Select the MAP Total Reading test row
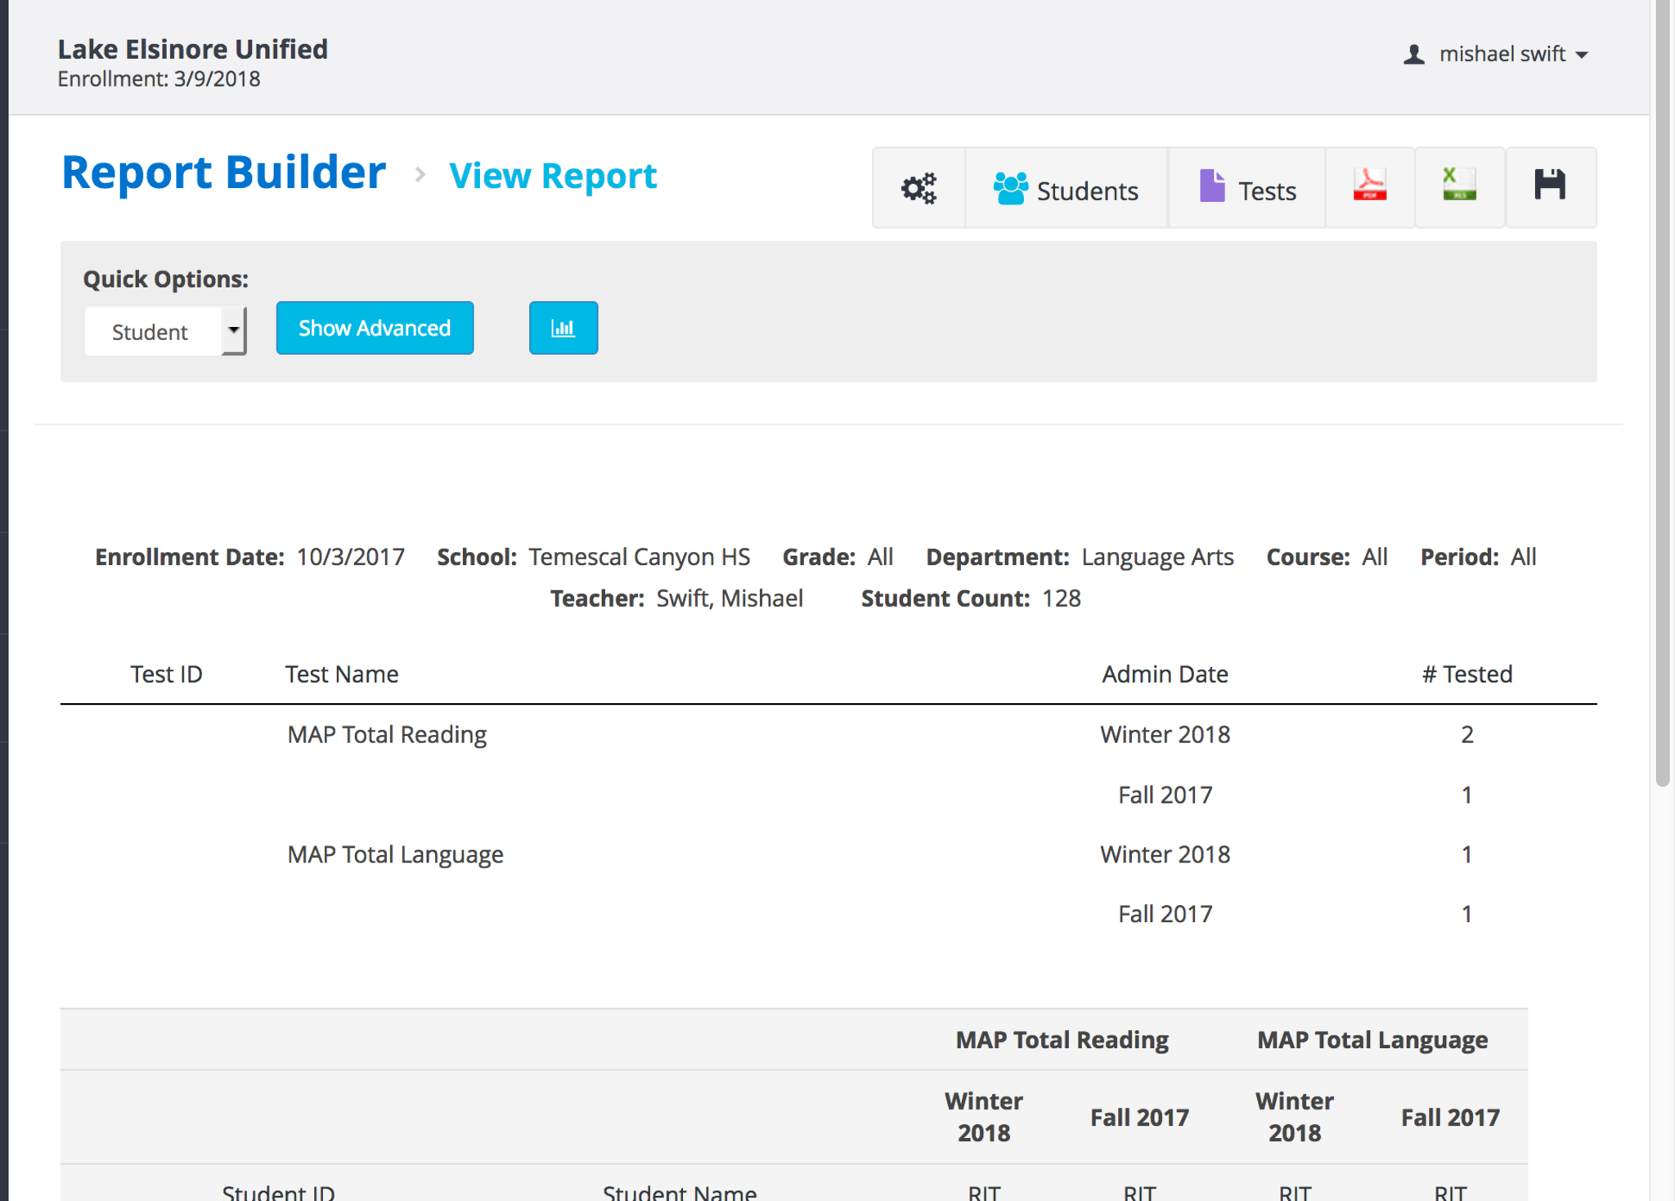 click(x=387, y=734)
